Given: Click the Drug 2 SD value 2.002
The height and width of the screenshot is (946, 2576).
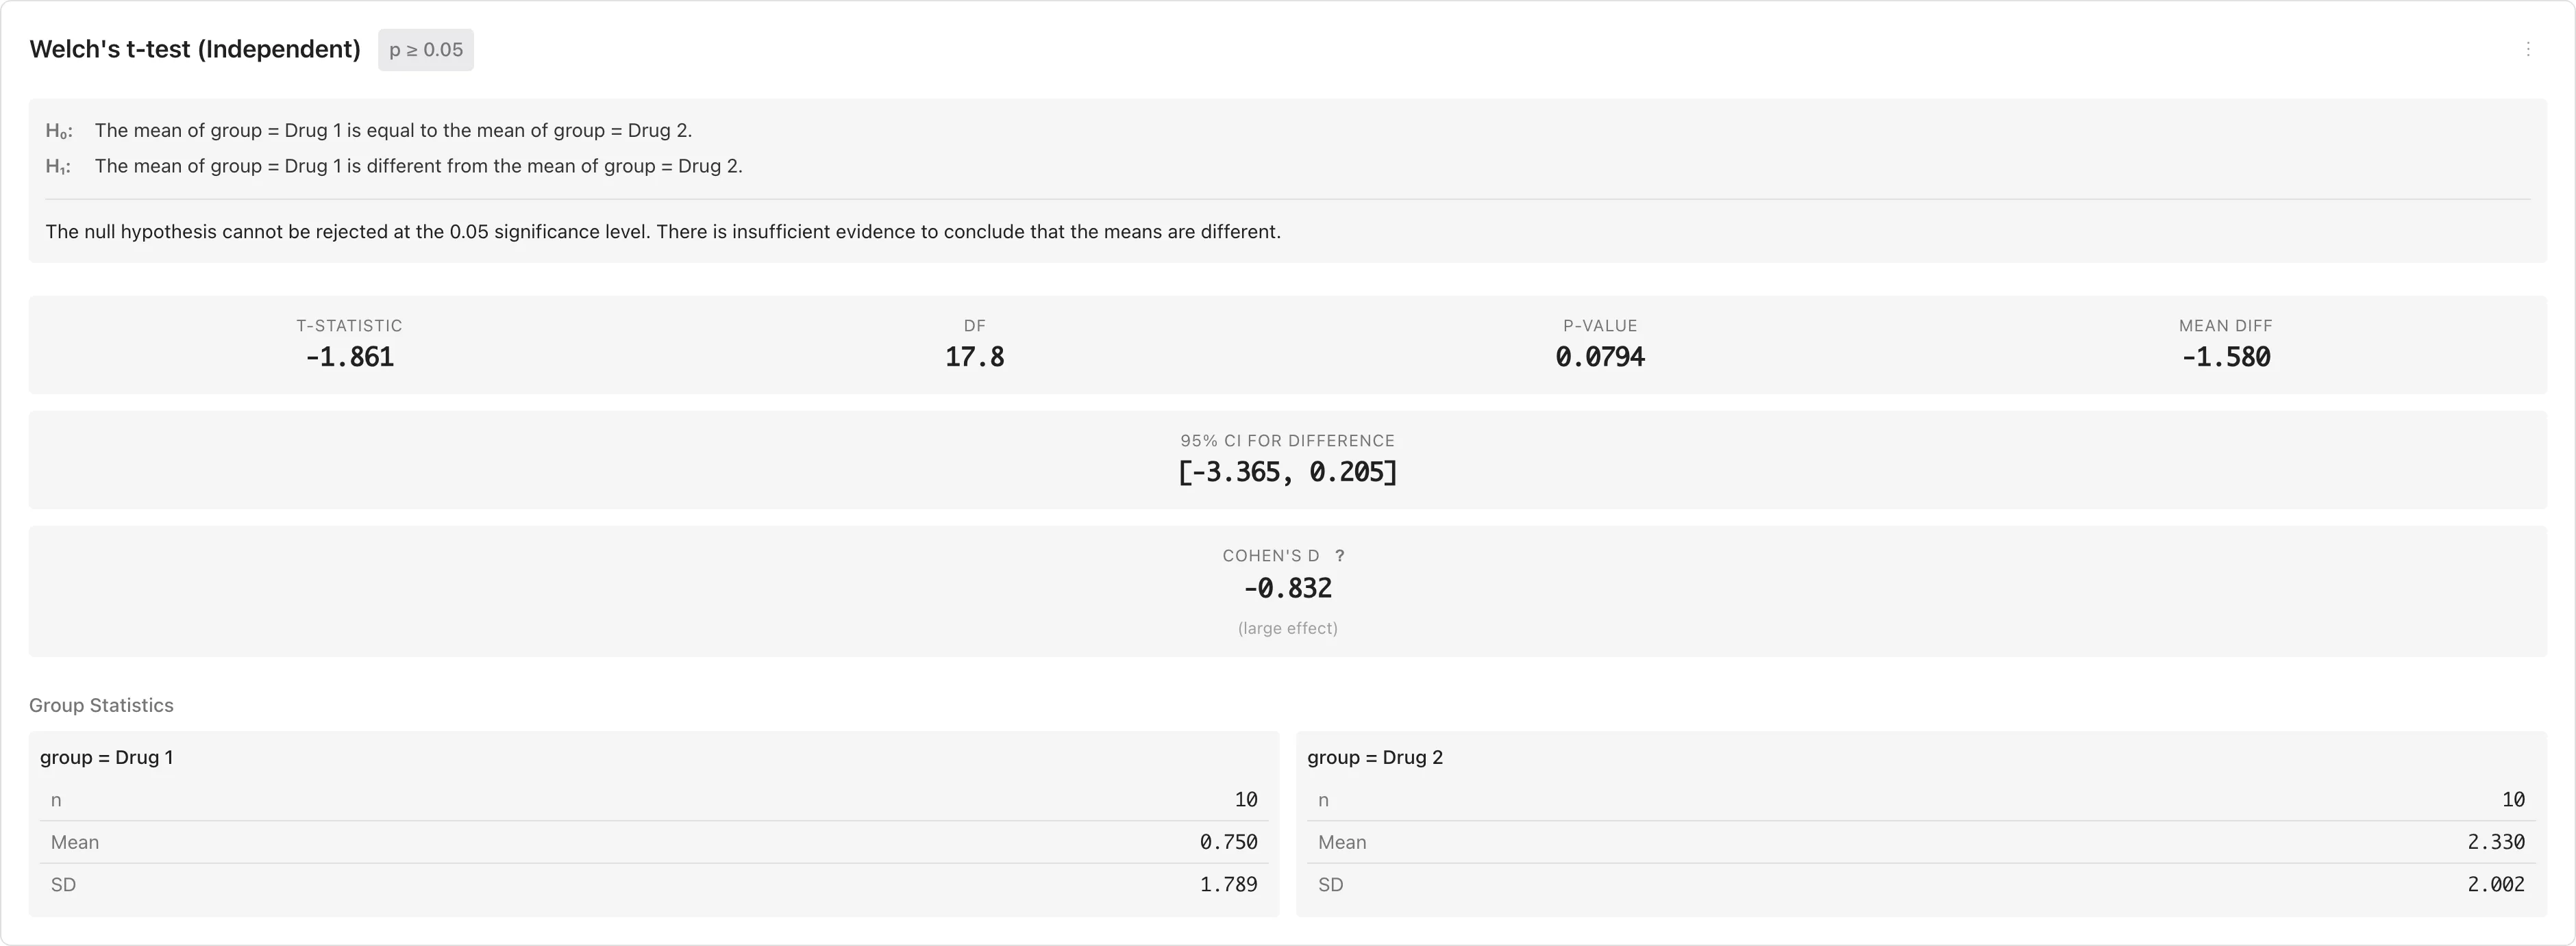Looking at the screenshot, I should tap(2495, 884).
